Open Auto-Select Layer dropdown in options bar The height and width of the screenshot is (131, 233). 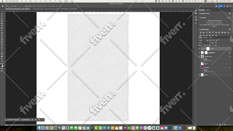coord(20,6)
